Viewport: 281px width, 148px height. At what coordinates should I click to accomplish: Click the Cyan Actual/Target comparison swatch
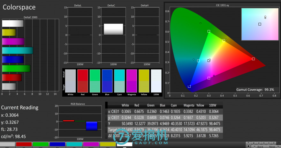[x=119, y=81]
